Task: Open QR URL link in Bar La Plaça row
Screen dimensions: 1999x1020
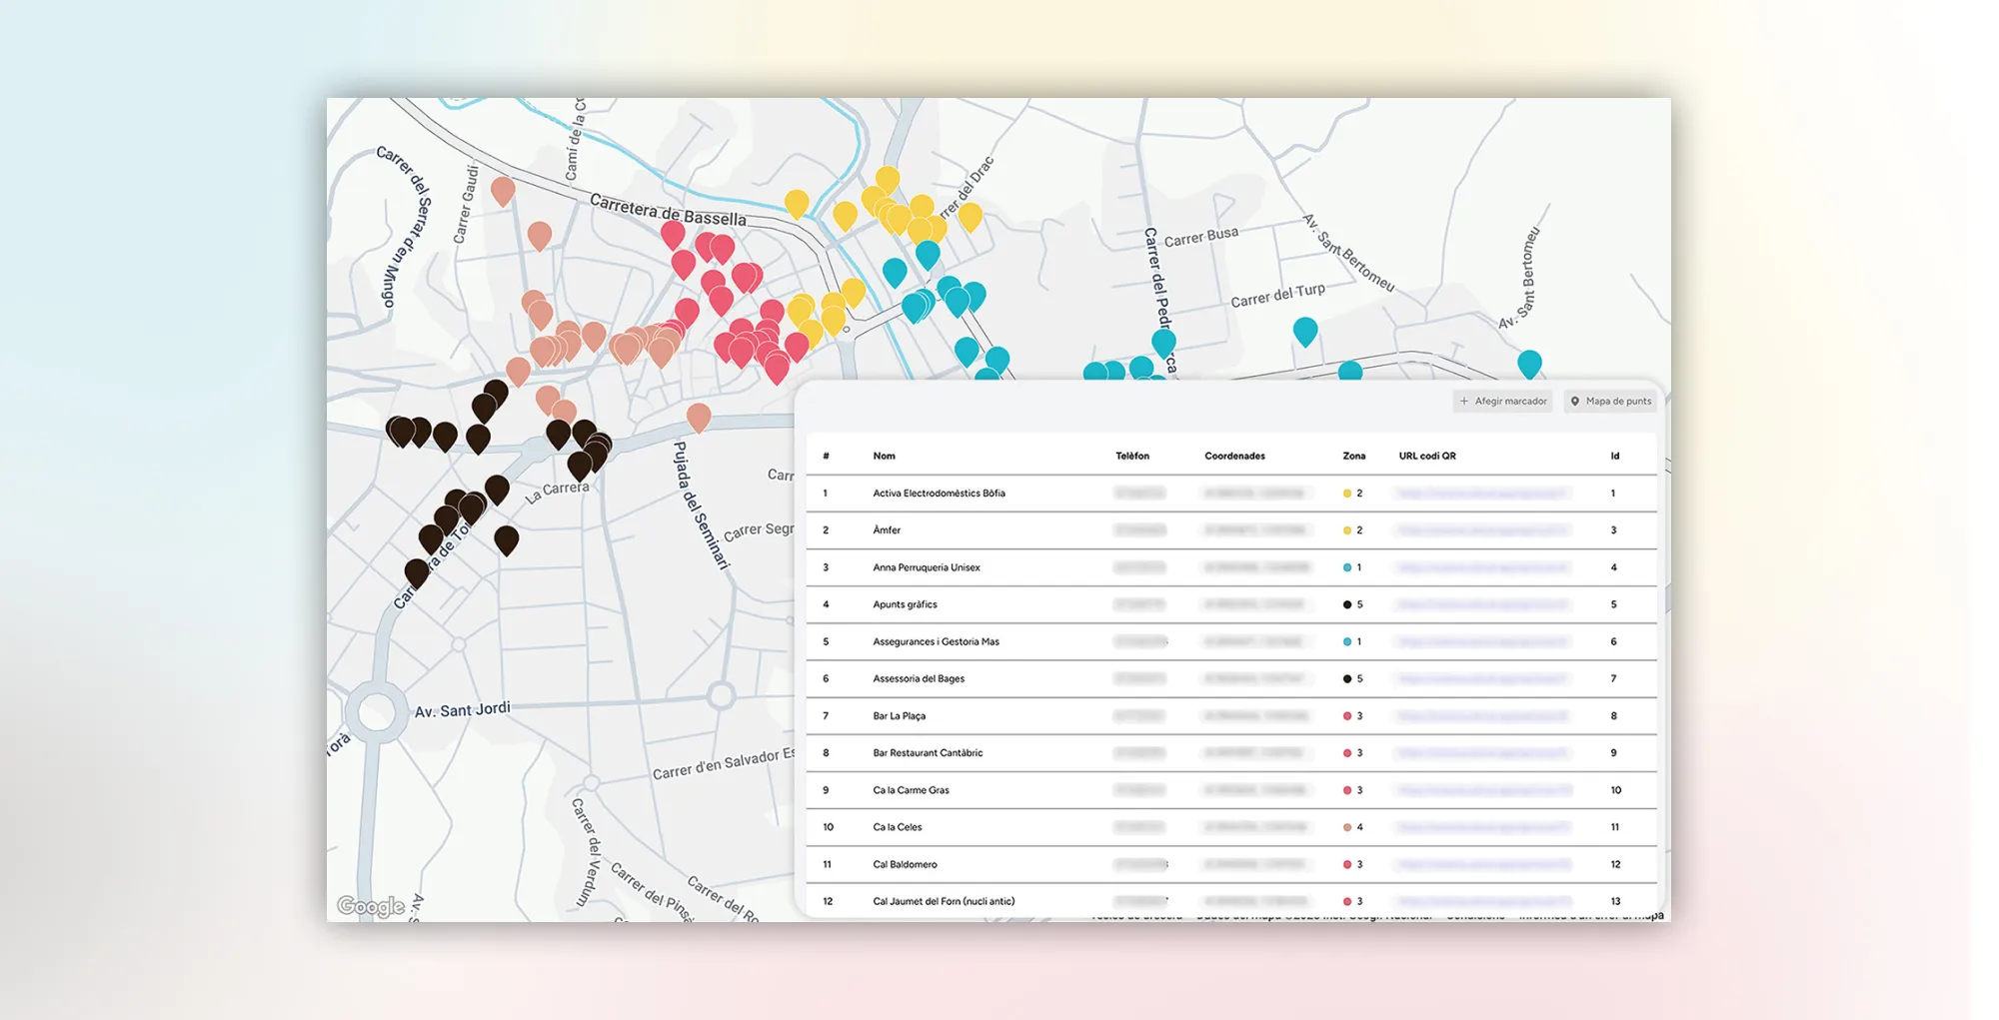Action: pos(1483,716)
